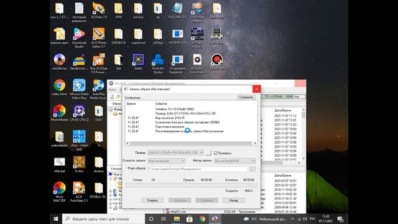
Task: Open HISTORY.EXE desktop icon
Action: [x=177, y=36]
